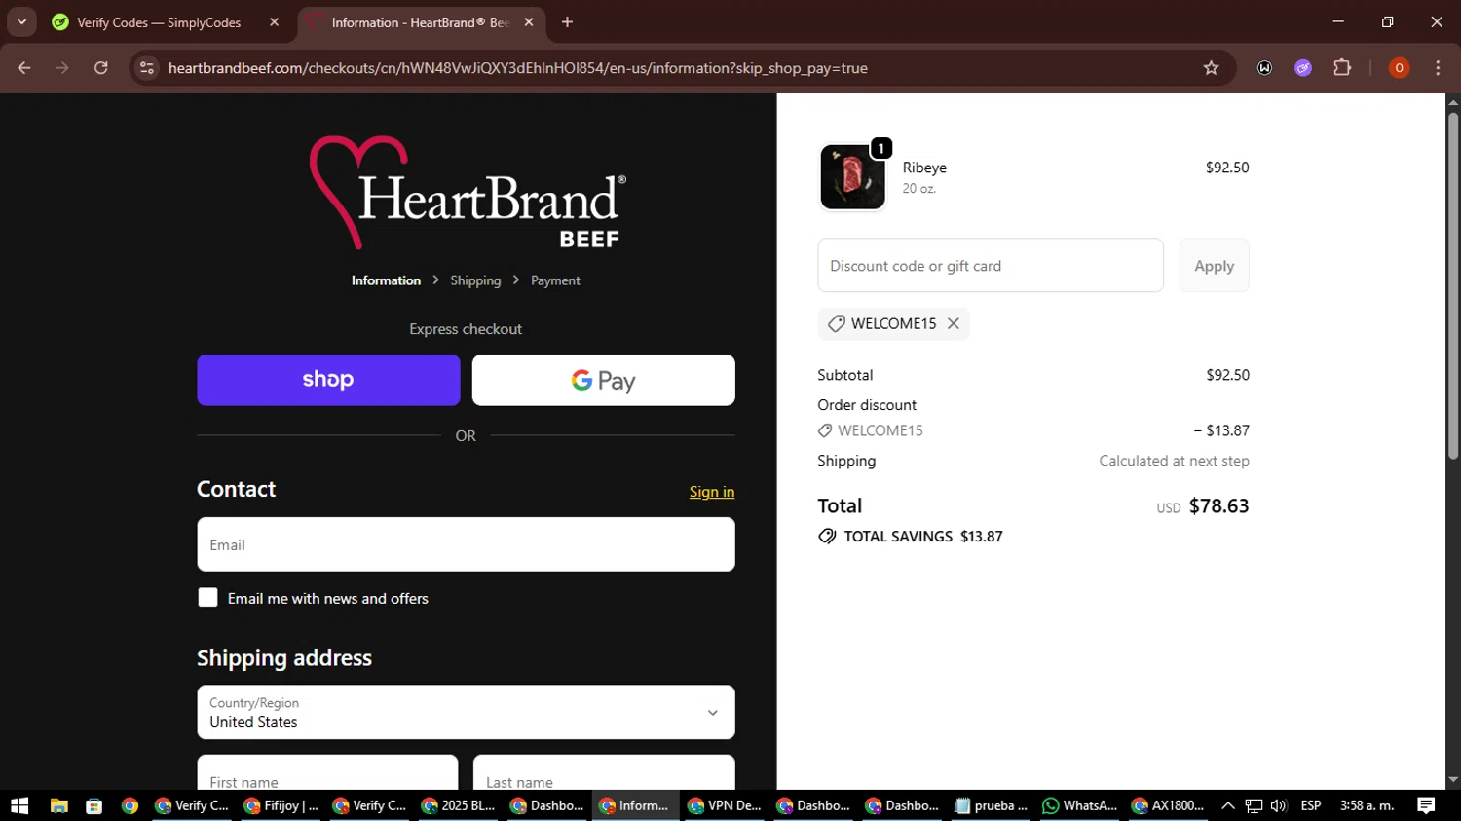Viewport: 1461px width, 821px height.
Task: Click the Express checkout label
Action: (466, 329)
